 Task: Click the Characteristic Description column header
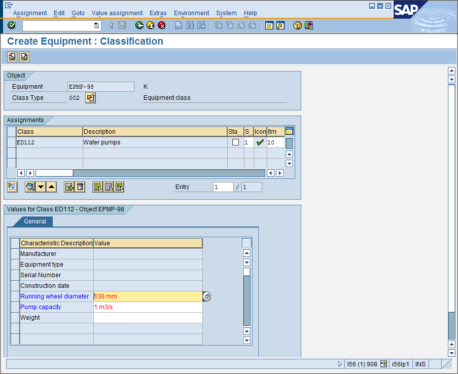coord(57,243)
